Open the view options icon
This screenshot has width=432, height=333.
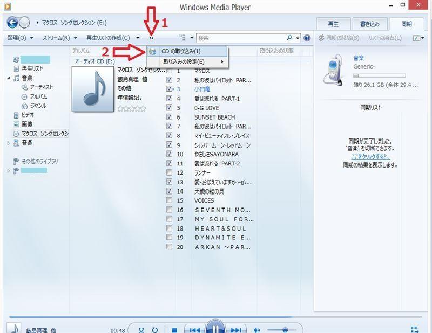(x=183, y=37)
